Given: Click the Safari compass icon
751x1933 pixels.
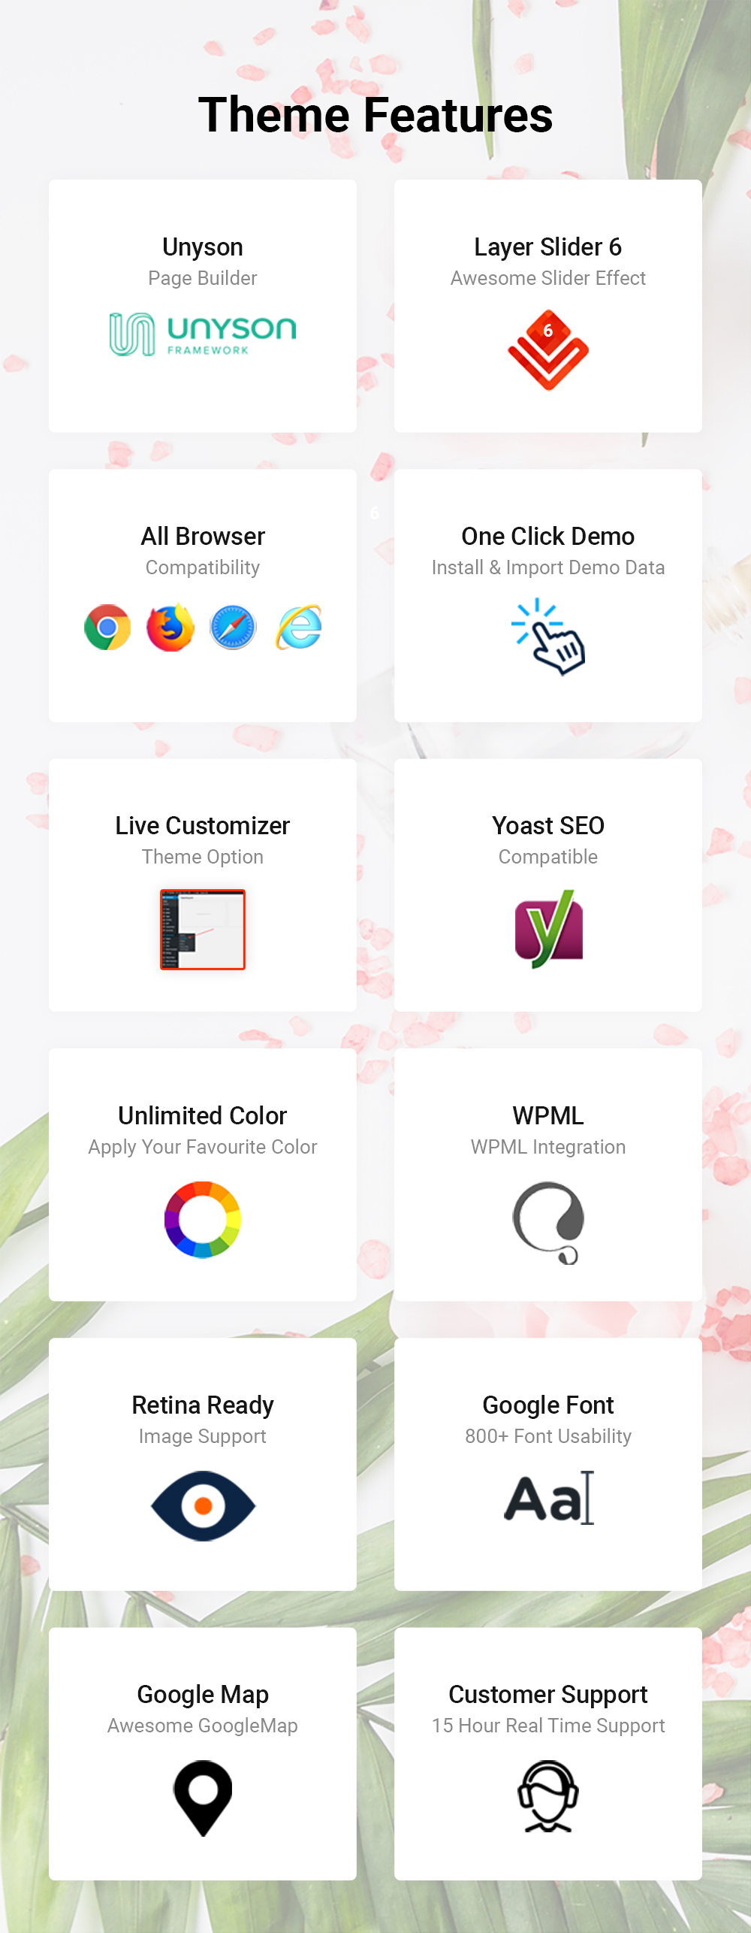Looking at the screenshot, I should click(233, 627).
